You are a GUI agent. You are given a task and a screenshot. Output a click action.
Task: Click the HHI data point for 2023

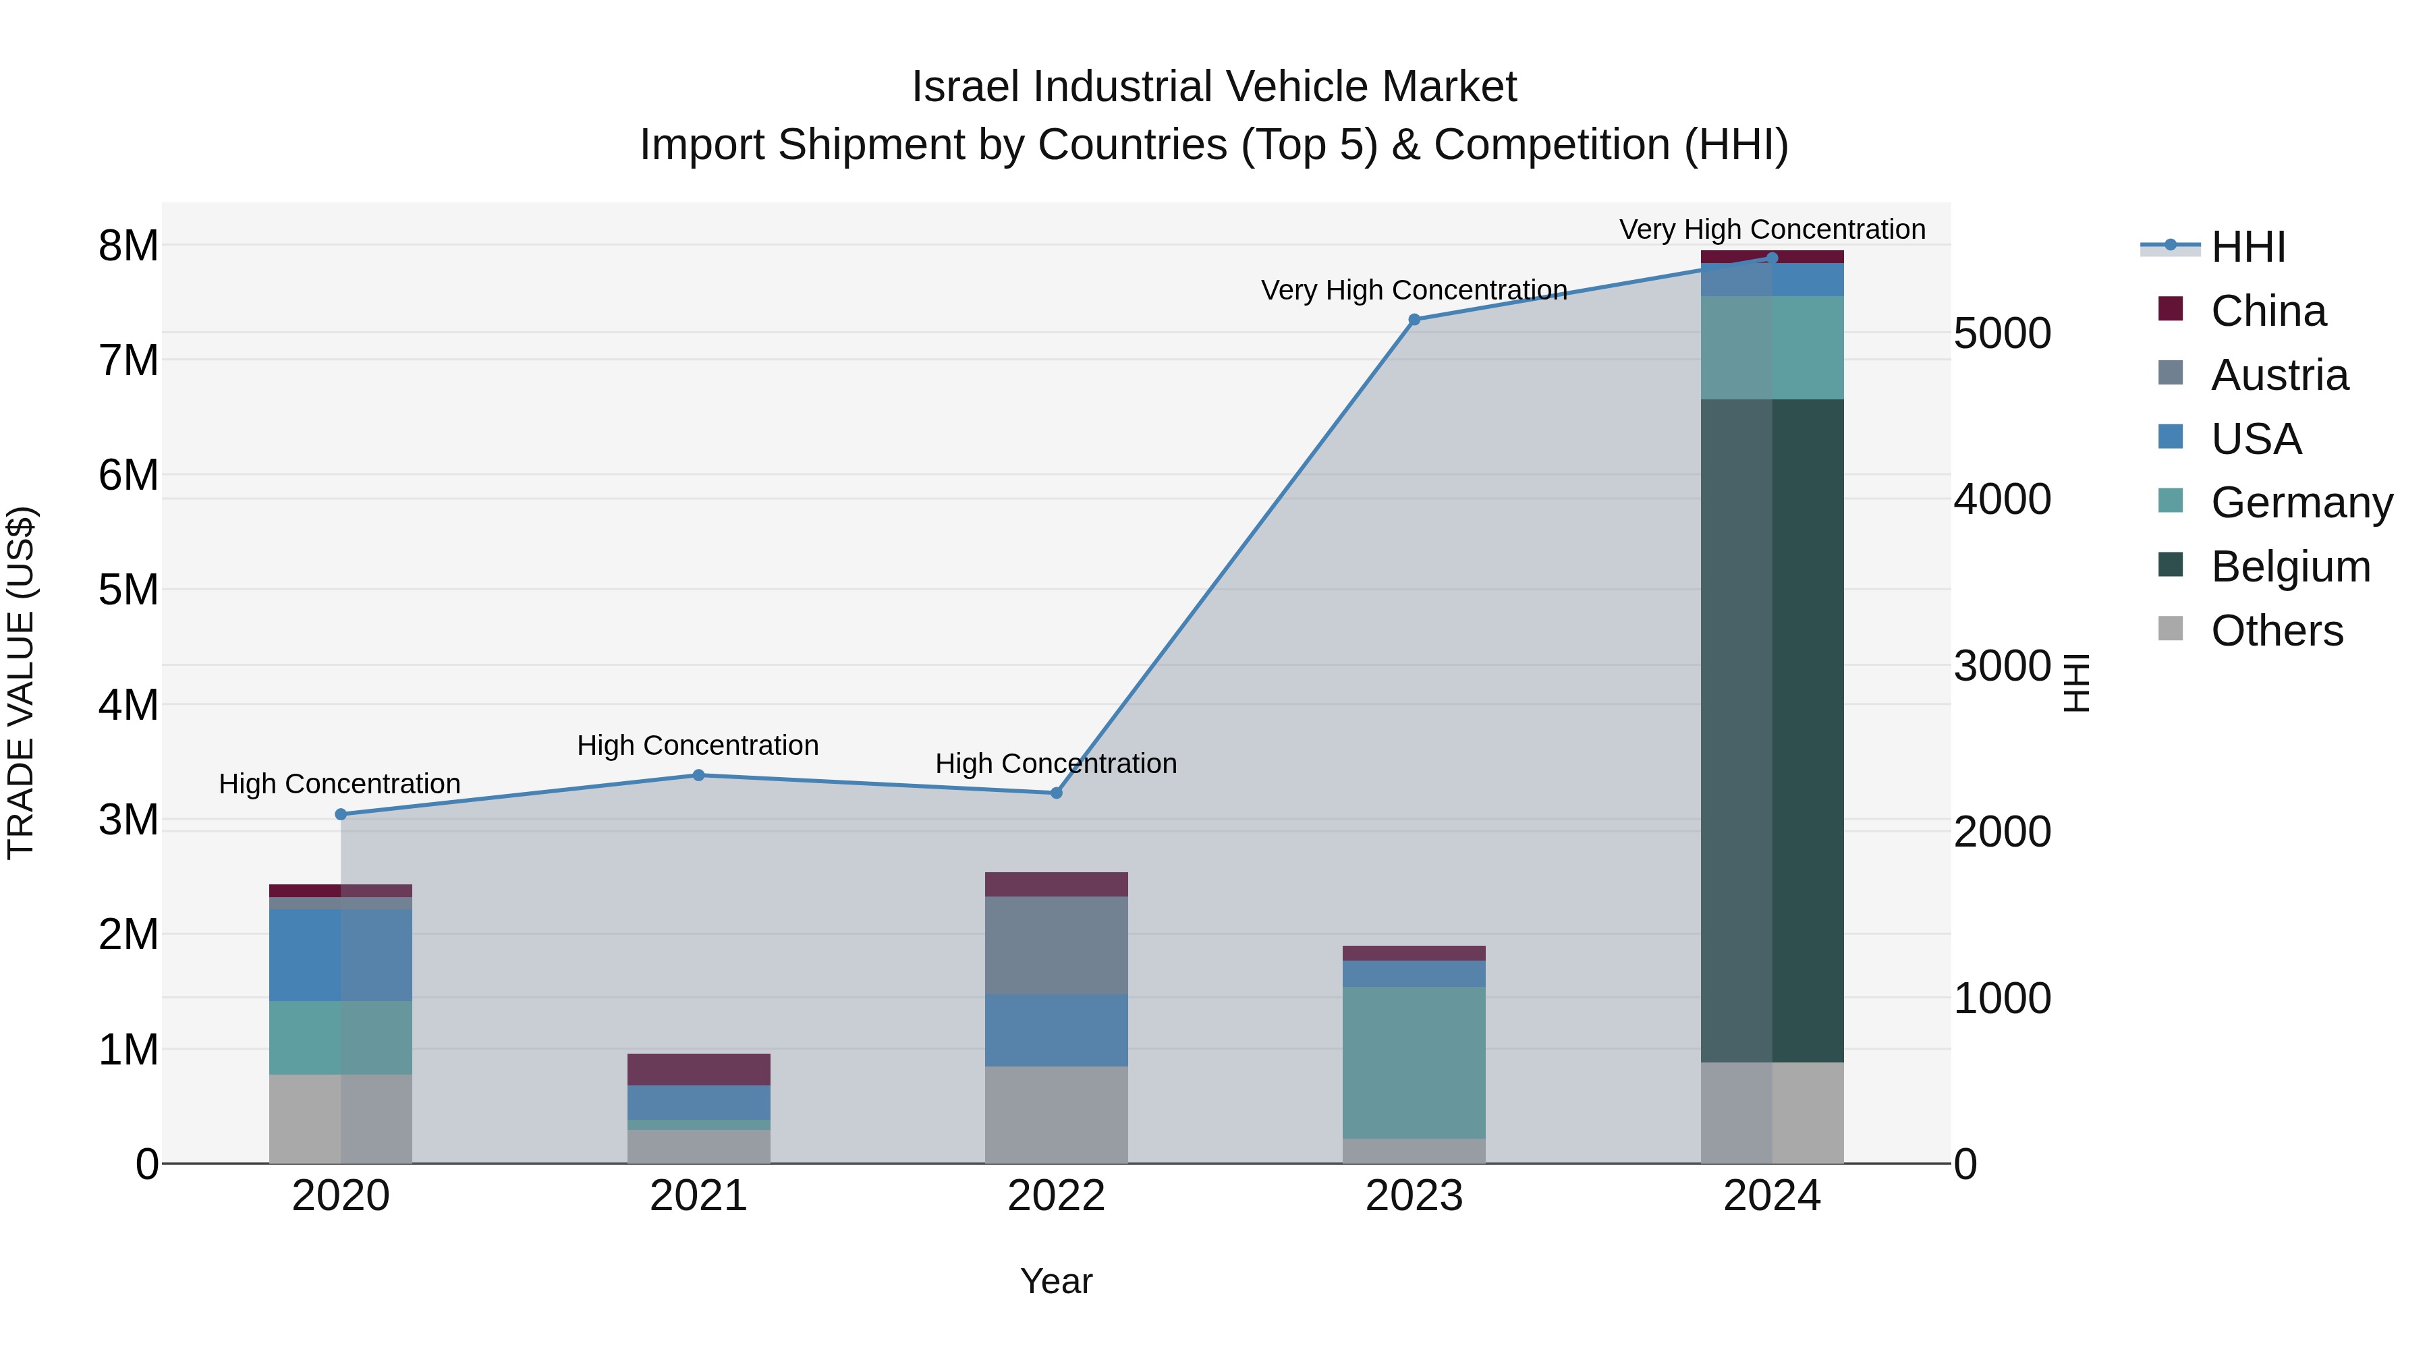1414,320
